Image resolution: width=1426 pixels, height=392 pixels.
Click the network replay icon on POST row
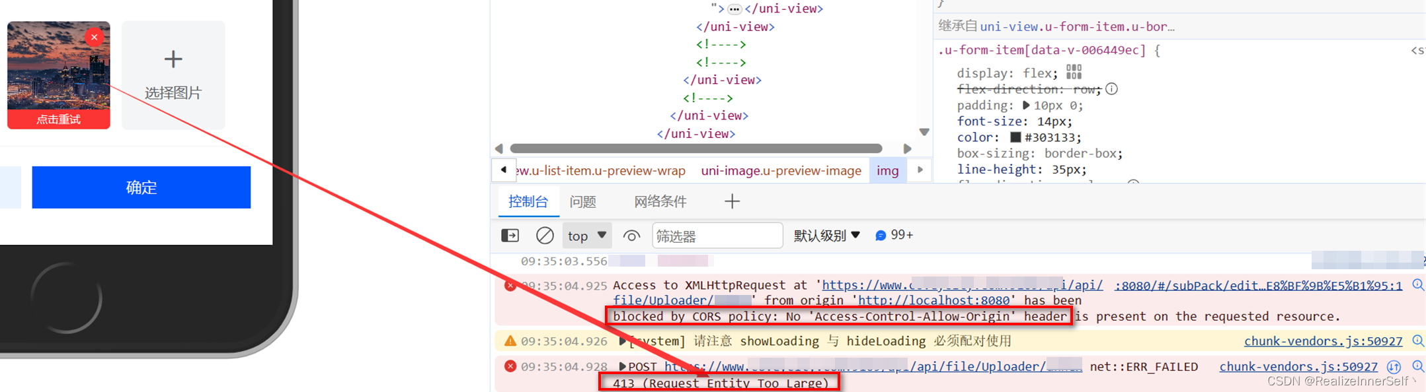1394,366
